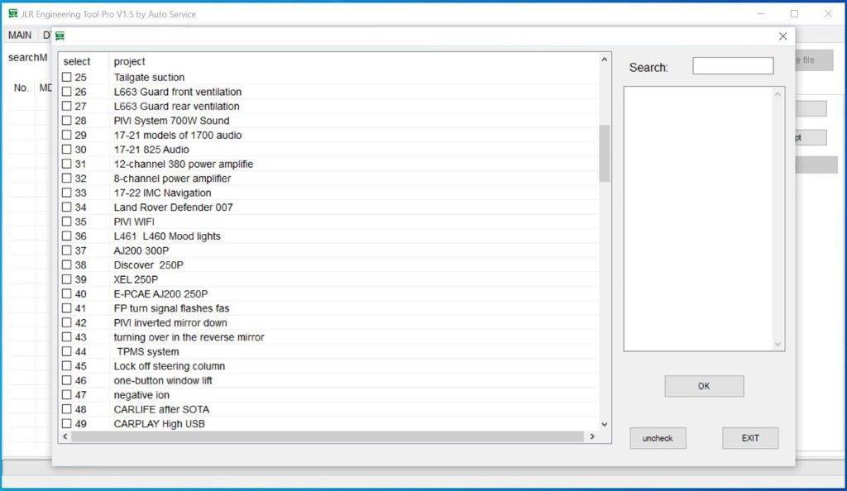Close the project selection dialog

782,36
